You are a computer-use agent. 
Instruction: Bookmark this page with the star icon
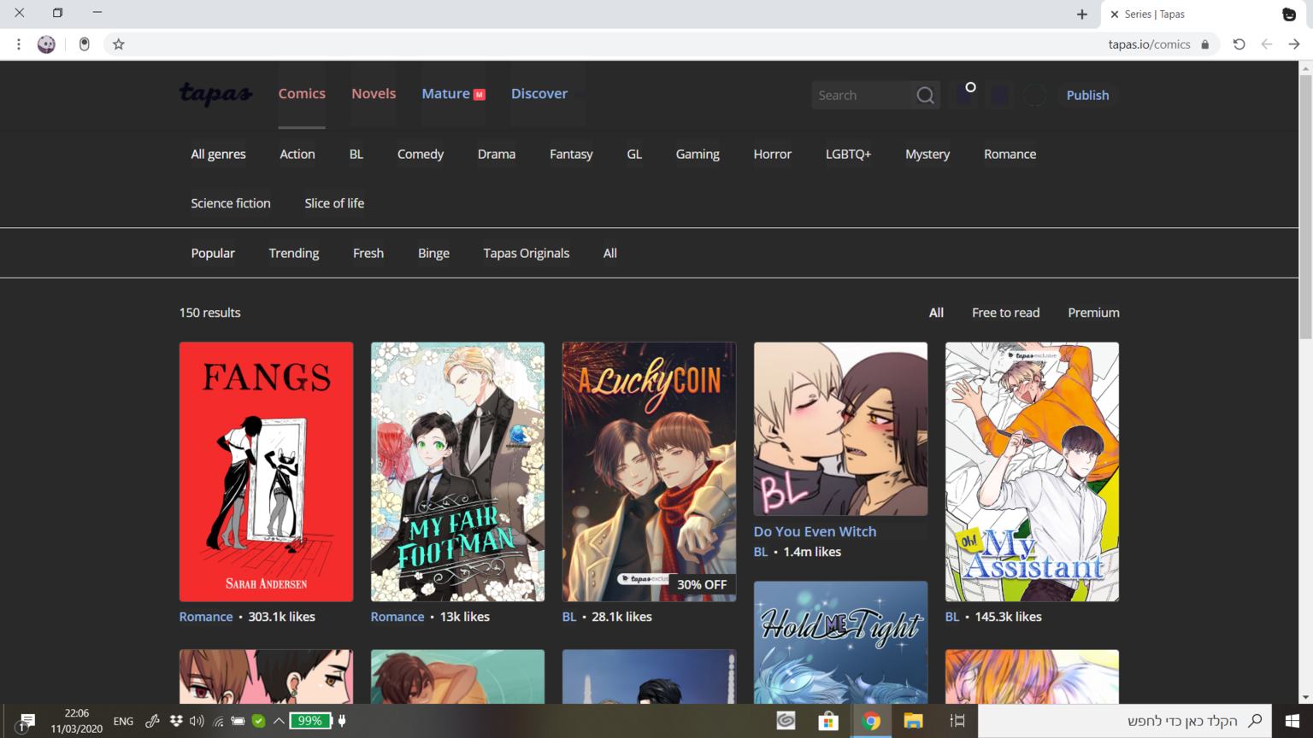(119, 44)
